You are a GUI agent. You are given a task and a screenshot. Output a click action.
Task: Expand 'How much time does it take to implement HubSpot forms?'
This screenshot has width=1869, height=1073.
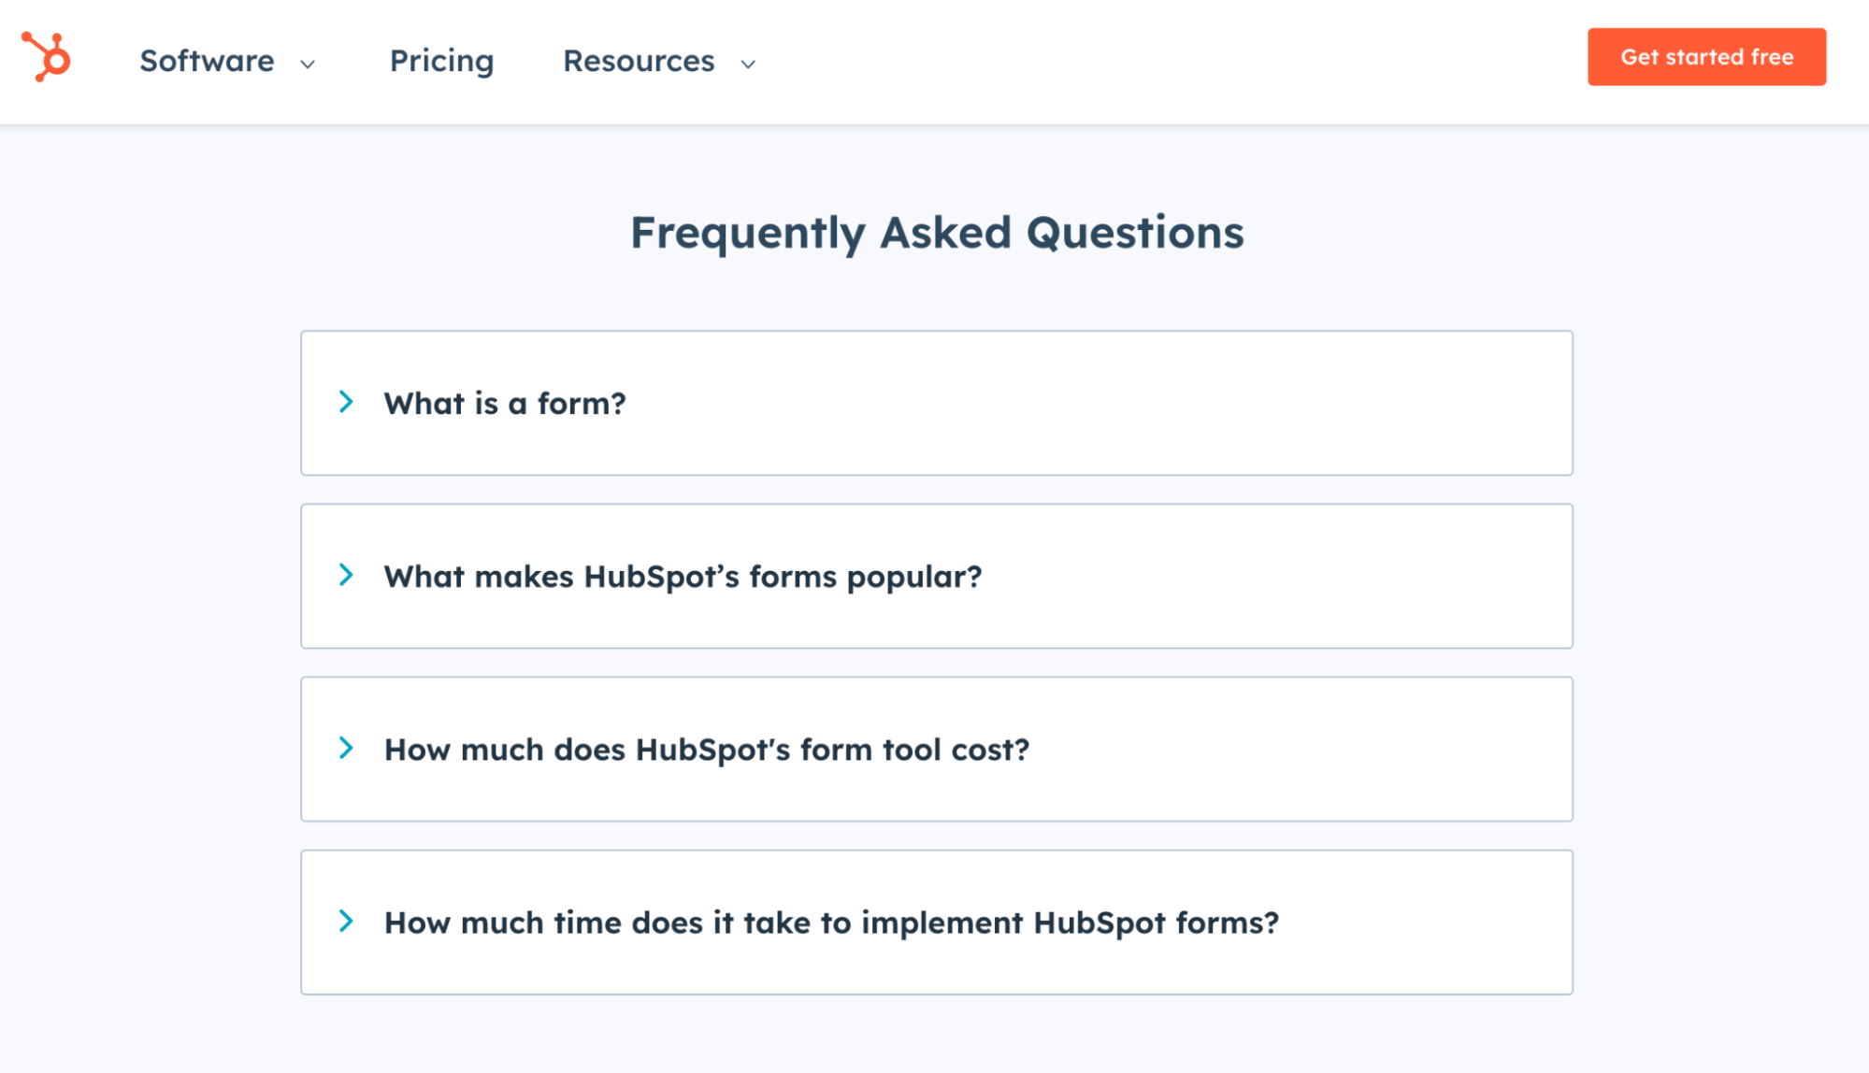pyautogui.click(x=831, y=923)
